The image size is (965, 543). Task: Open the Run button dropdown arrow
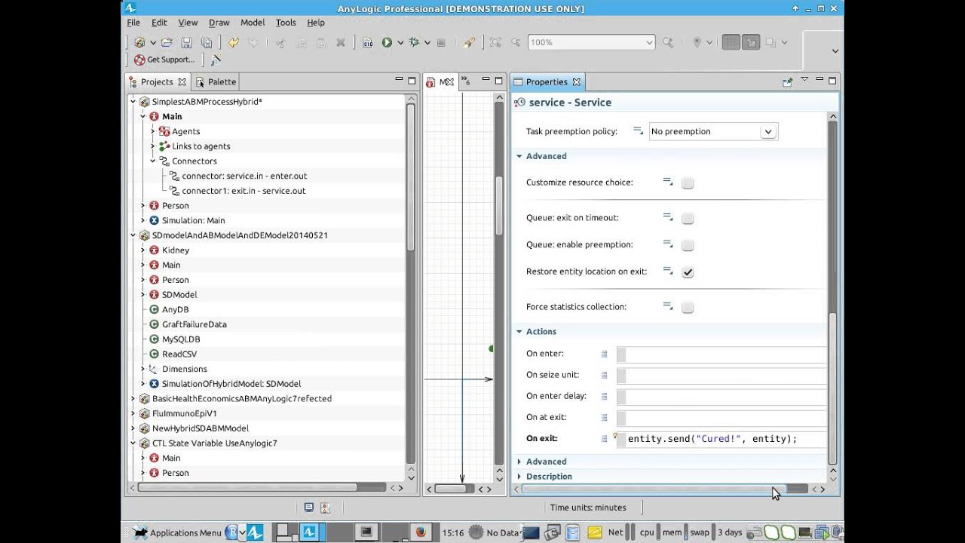[x=400, y=43]
